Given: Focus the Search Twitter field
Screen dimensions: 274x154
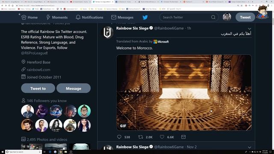Looking at the screenshot, I should click(186, 17).
